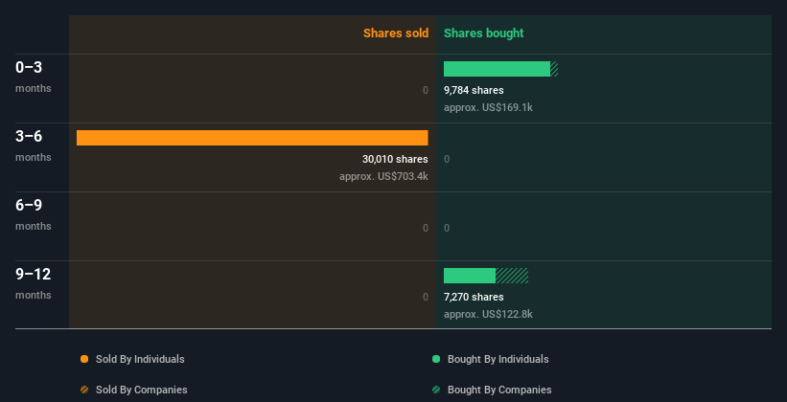Select the Bought By Individuals legend label
This screenshot has height=402, width=787.
point(498,359)
